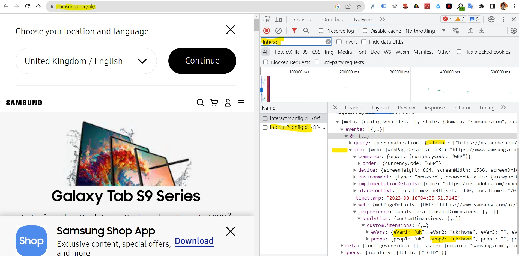Check the Invert filter option

tap(339, 42)
